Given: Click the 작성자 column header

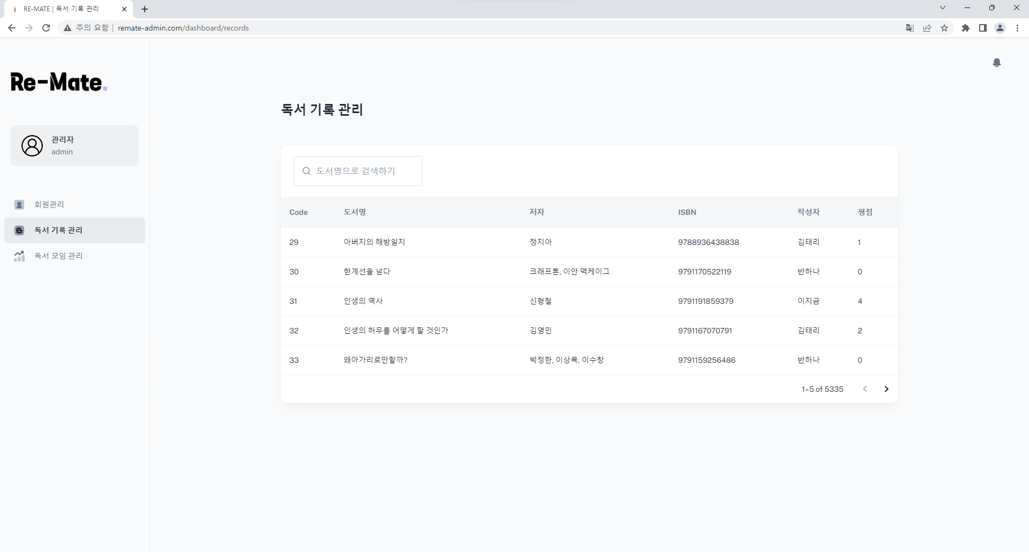Looking at the screenshot, I should pos(809,212).
